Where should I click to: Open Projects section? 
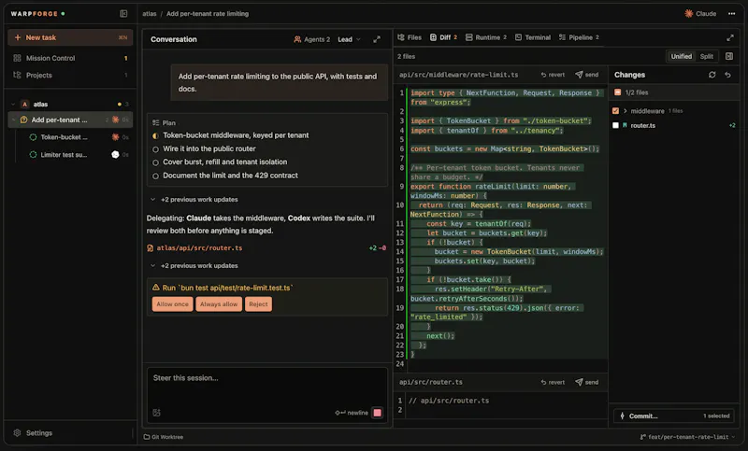click(x=70, y=76)
